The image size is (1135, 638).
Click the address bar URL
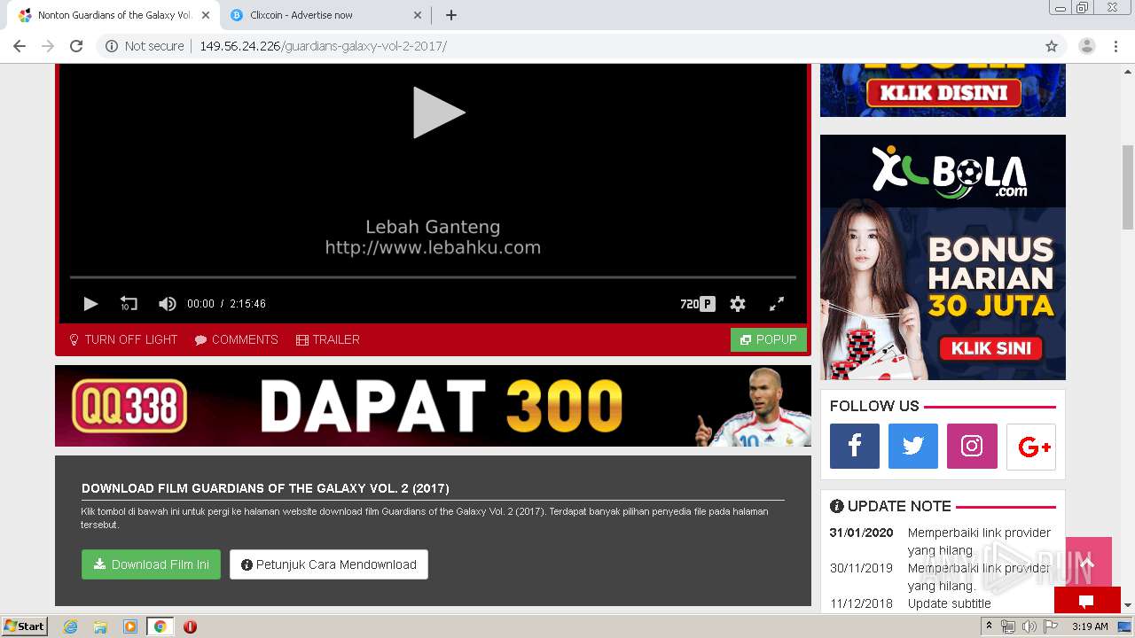click(x=323, y=46)
